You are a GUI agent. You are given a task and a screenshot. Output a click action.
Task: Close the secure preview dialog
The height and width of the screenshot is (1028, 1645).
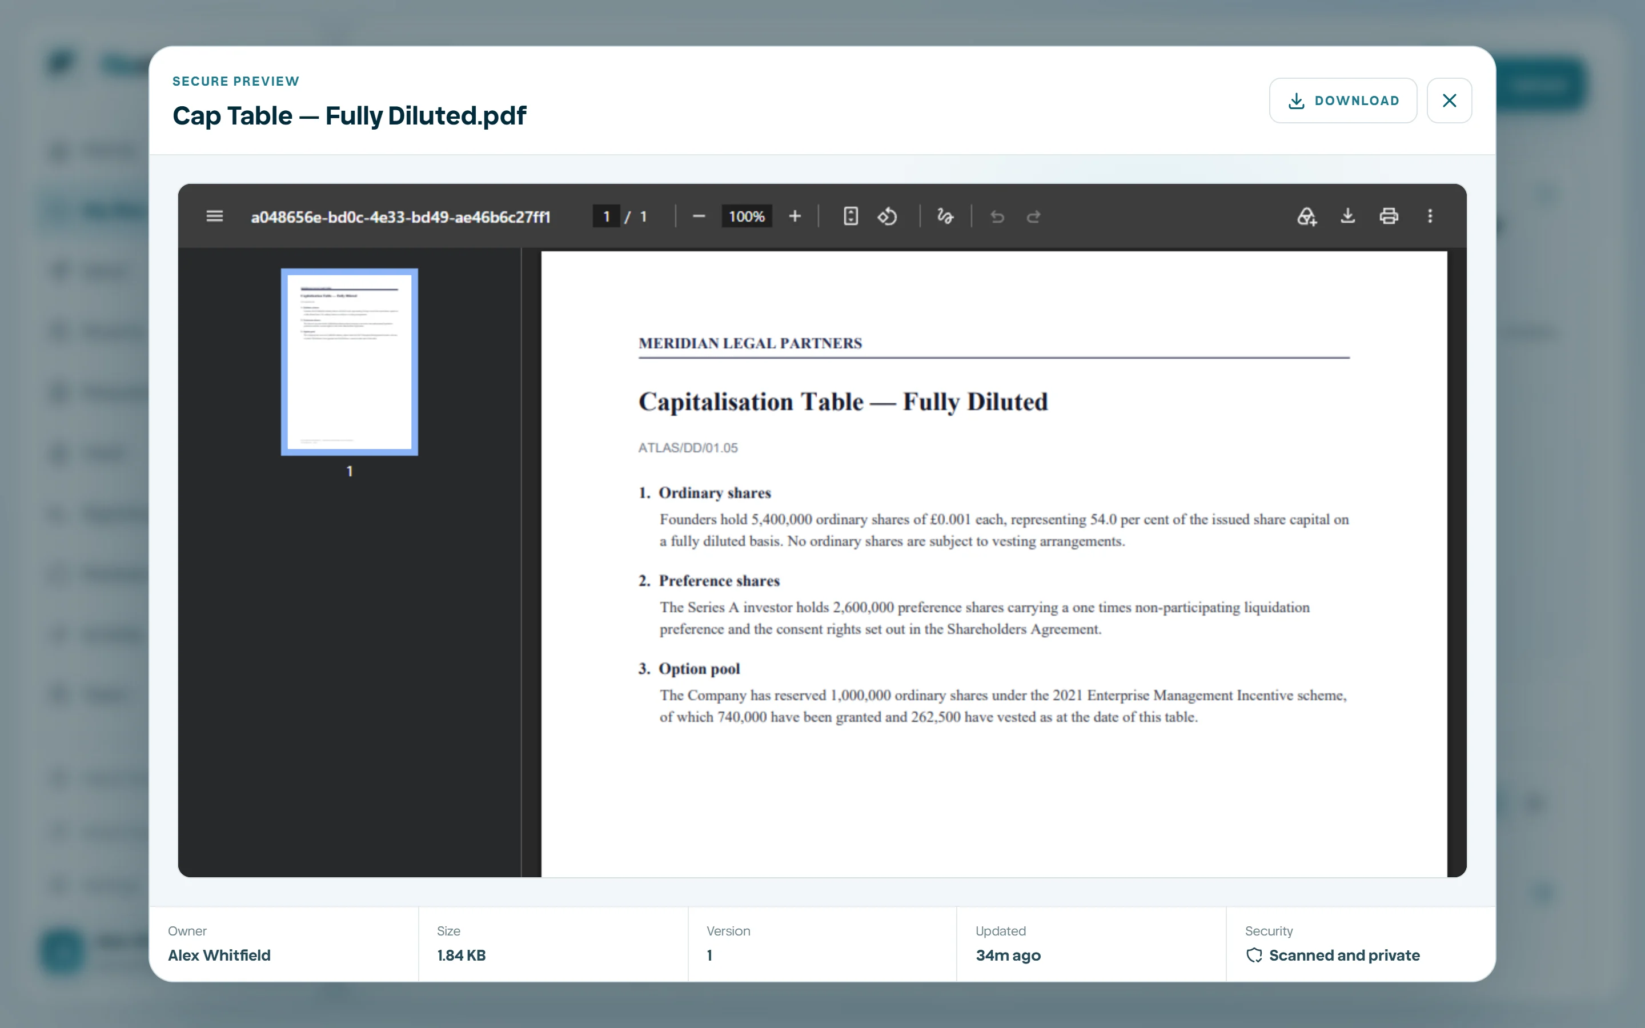click(1449, 101)
